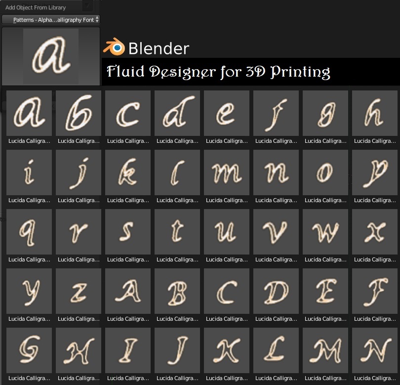Select the uppercase 'F' pattern thumbnail

(375, 291)
